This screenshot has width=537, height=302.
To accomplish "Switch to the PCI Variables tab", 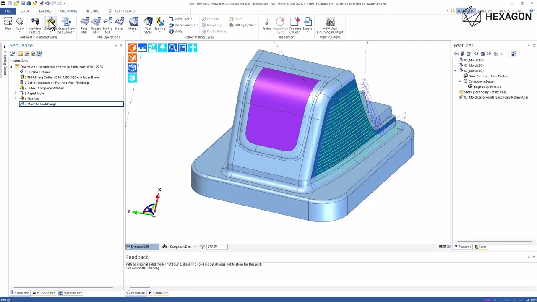I will tap(44, 293).
